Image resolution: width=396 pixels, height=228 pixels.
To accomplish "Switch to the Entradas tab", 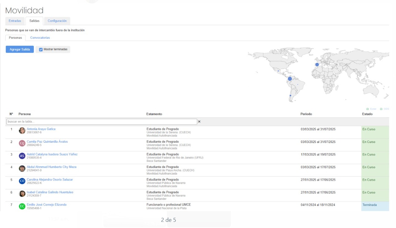I will [x=15, y=21].
